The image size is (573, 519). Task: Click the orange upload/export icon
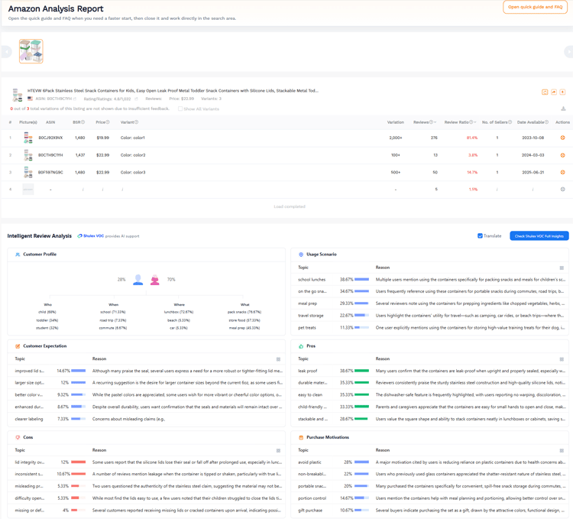563,92
